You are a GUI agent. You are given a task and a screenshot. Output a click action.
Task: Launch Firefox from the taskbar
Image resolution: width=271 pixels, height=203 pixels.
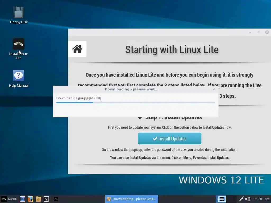(x=30, y=199)
